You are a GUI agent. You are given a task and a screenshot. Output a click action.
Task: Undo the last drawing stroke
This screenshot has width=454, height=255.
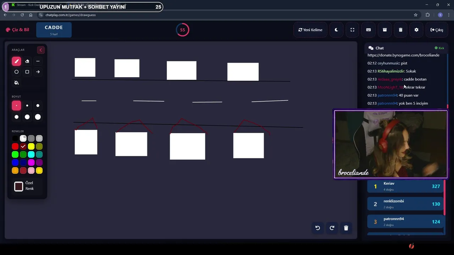[x=318, y=228]
